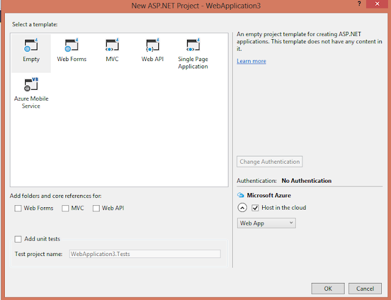Click the 'Microsoft Azure' heading text
Viewport: 391px width, 300px height.
point(269,196)
